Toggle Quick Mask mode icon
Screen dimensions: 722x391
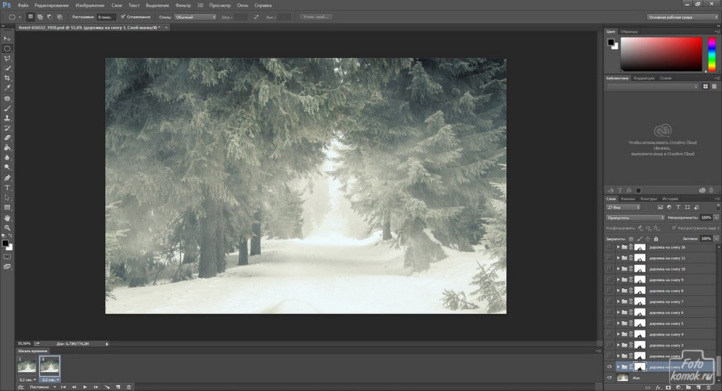[x=7, y=256]
